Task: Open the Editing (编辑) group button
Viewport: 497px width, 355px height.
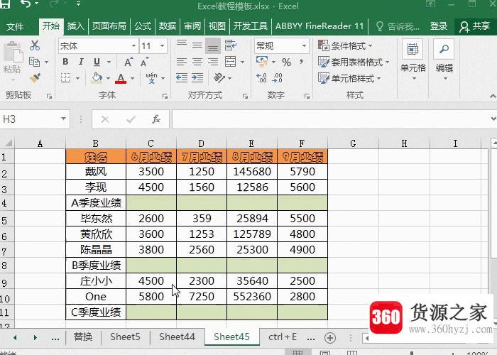Action: click(x=444, y=60)
